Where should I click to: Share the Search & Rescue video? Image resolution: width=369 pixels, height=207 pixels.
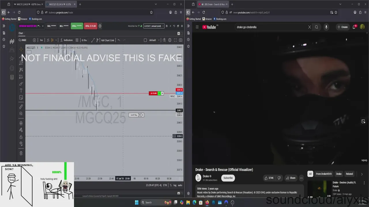click(291, 178)
